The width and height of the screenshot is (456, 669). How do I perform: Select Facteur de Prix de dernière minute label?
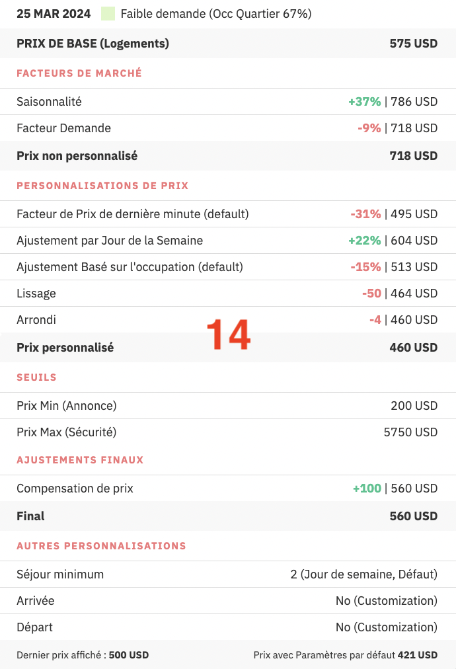[x=132, y=214]
